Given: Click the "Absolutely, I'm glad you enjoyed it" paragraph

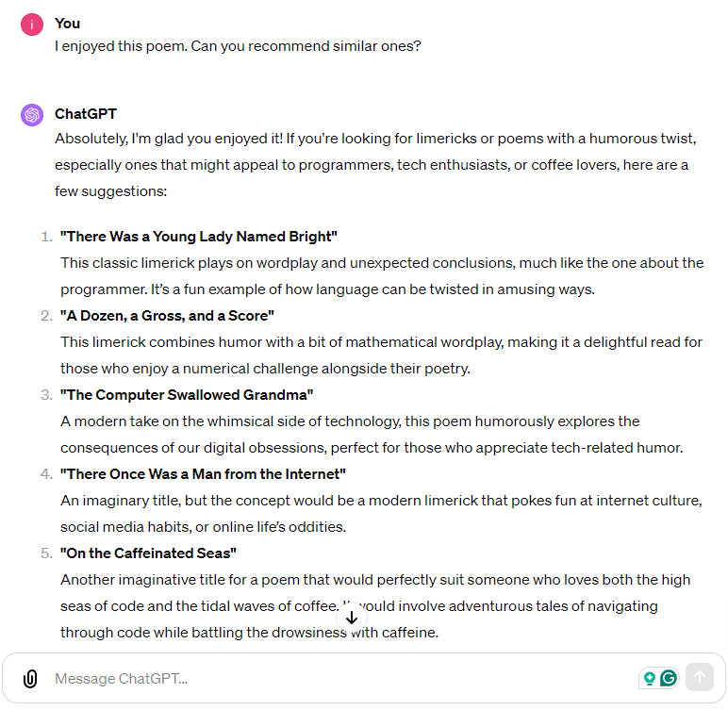Looking at the screenshot, I should pos(376,165).
